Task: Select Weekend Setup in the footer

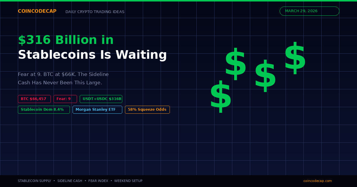Action: click(x=128, y=181)
